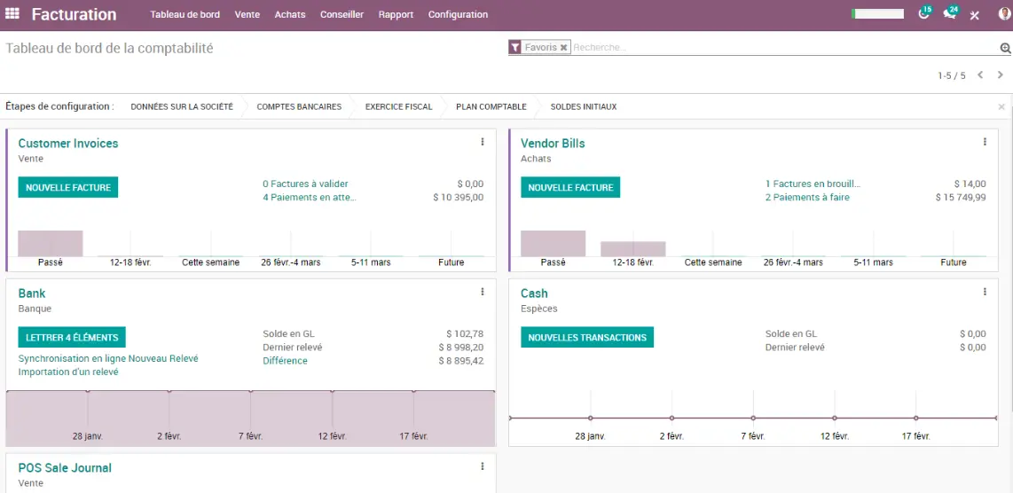Click the progress bar in top header

click(877, 13)
